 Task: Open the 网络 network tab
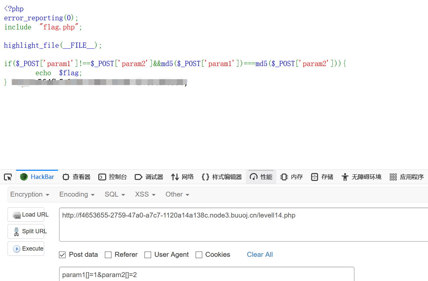pos(183,177)
